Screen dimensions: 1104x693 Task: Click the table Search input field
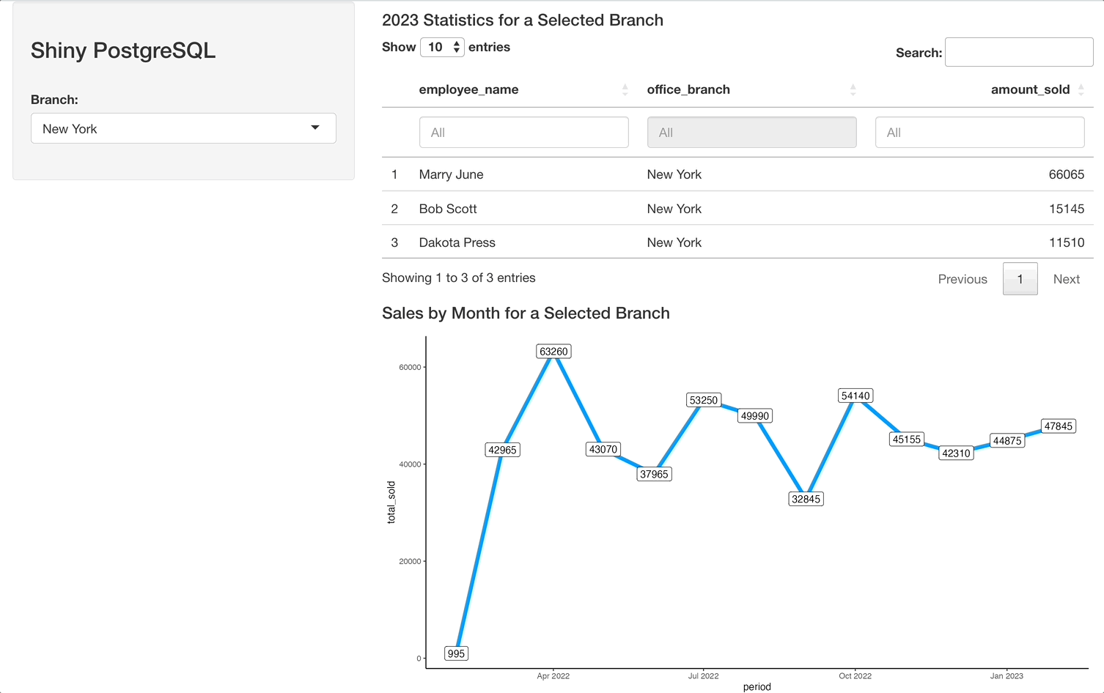1018,52
